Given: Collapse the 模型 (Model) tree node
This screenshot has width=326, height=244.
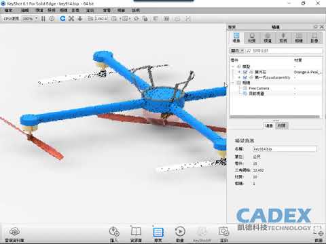Looking at the screenshot, I should coord(233,66).
